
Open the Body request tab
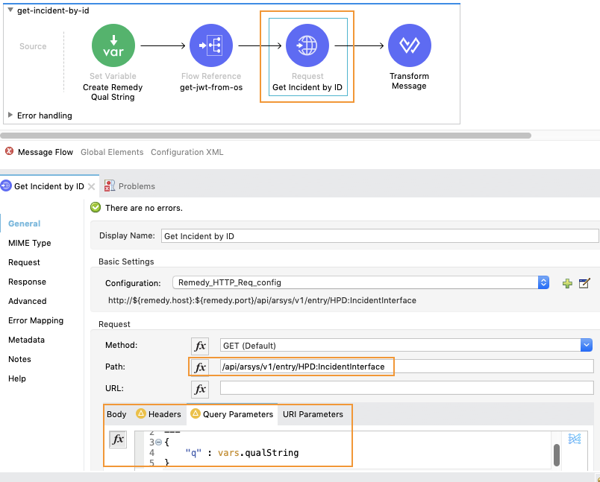click(116, 414)
